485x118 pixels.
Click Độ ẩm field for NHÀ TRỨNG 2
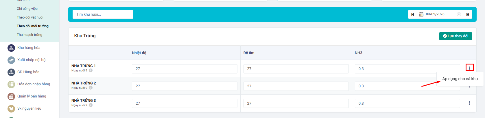(x=296, y=86)
